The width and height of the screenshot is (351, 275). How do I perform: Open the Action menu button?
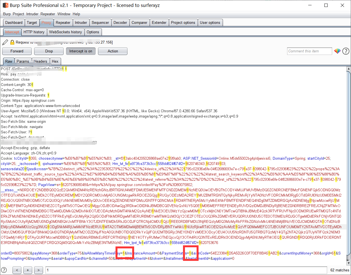click(113, 51)
